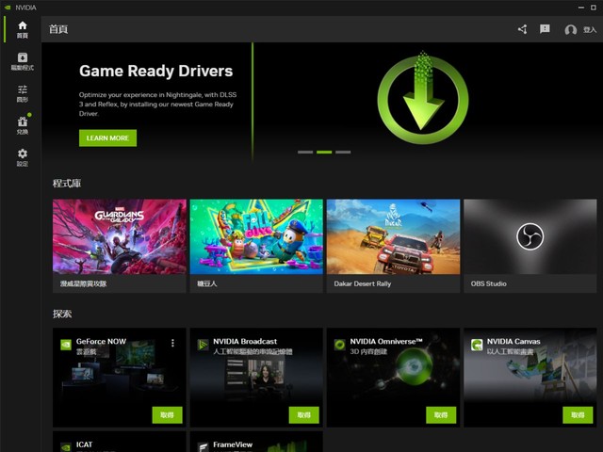The height and width of the screenshot is (452, 603).
Task: Click the login text in header
Action: 590,29
